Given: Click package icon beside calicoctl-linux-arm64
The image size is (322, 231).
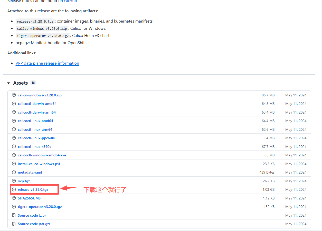Looking at the screenshot, I should tap(14, 129).
